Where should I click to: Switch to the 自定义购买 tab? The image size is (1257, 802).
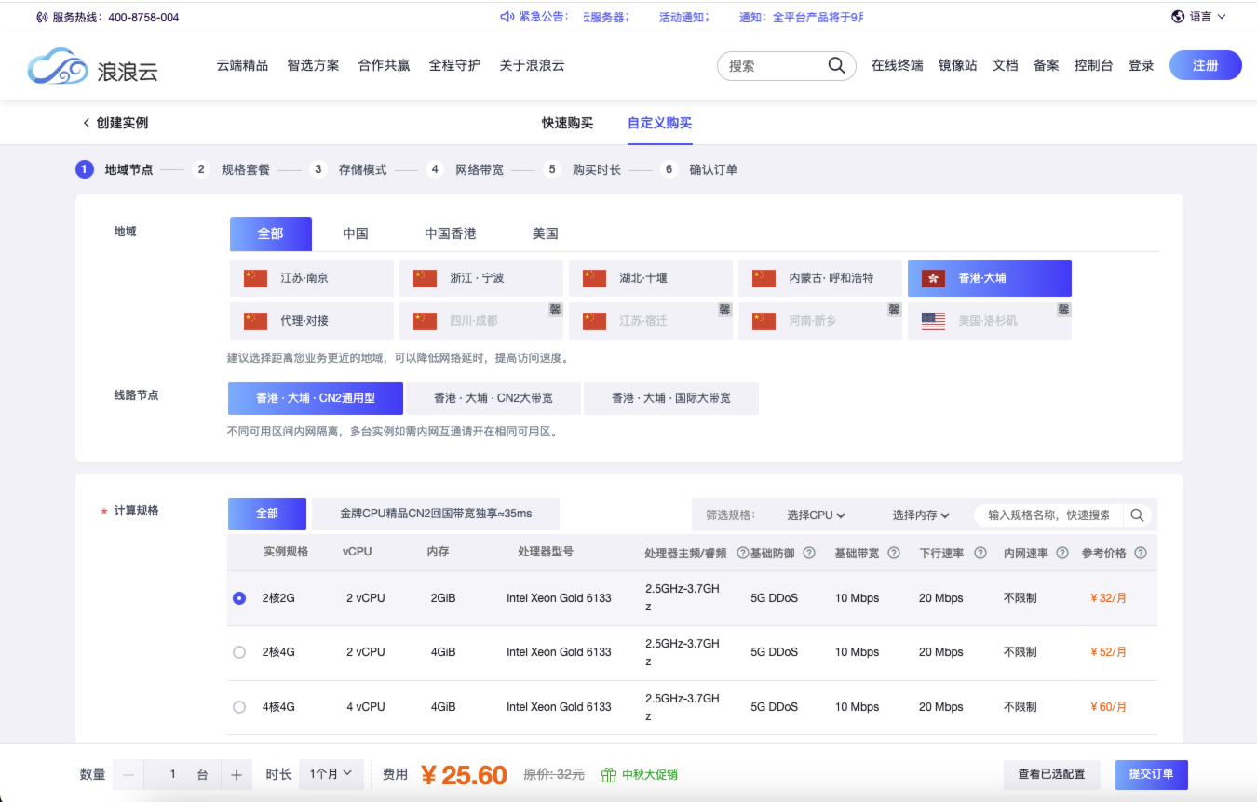coord(659,123)
